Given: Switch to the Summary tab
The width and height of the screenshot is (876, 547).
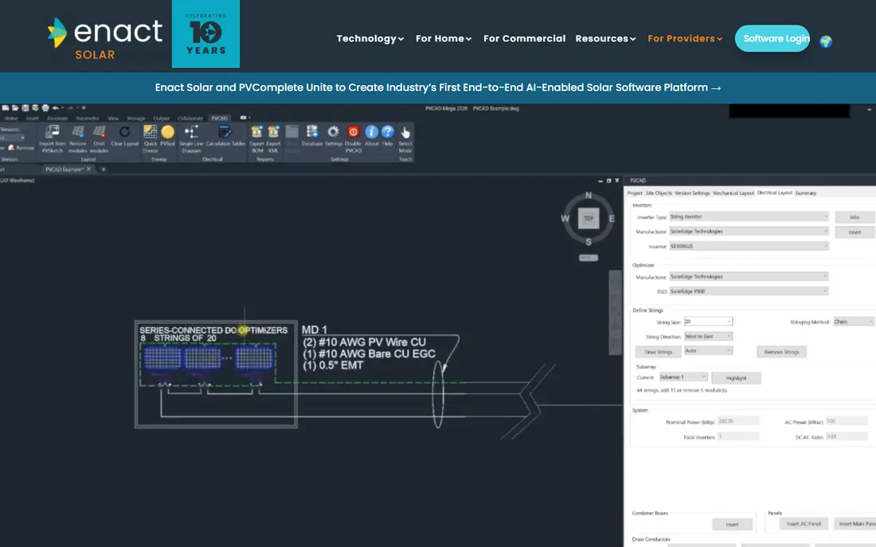Looking at the screenshot, I should 806,193.
